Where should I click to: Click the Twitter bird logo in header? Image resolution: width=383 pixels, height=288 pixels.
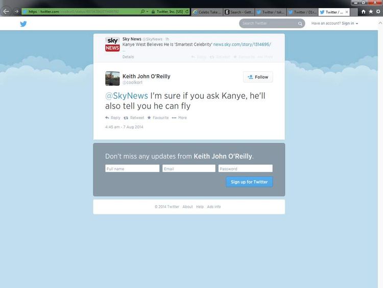coord(23,24)
